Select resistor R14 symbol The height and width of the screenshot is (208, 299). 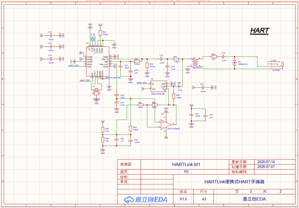tap(100, 33)
